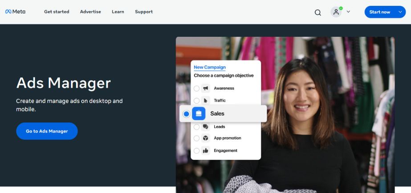The width and height of the screenshot is (411, 193).
Task: Click the Traffic cursor icon
Action: coord(206,101)
